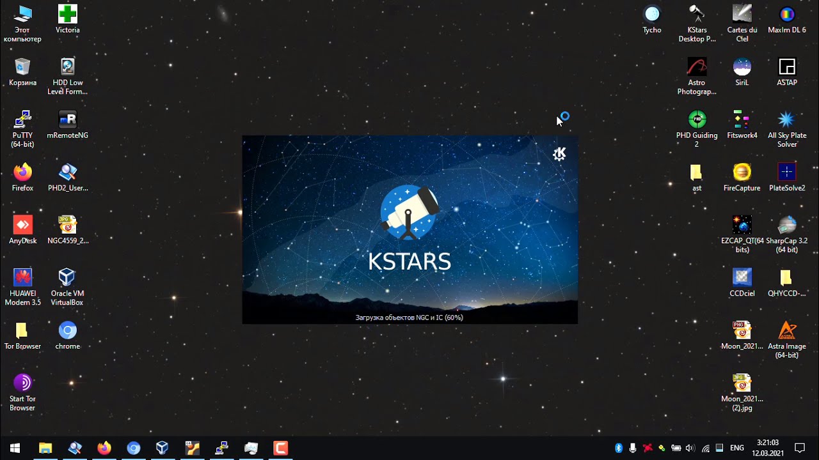Select the EZCAP_QT 64 bits icon

(x=742, y=234)
